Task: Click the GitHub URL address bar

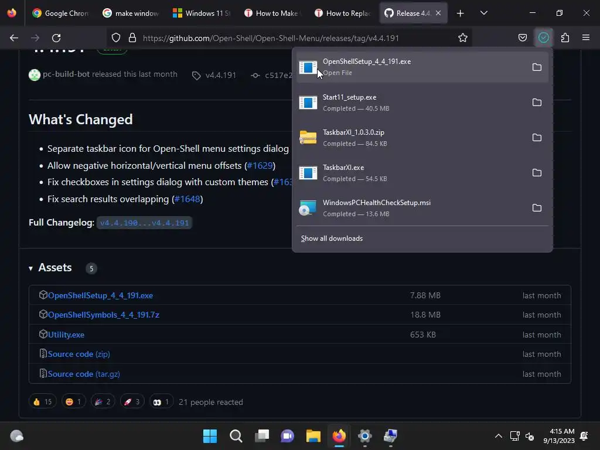Action: pos(289,38)
